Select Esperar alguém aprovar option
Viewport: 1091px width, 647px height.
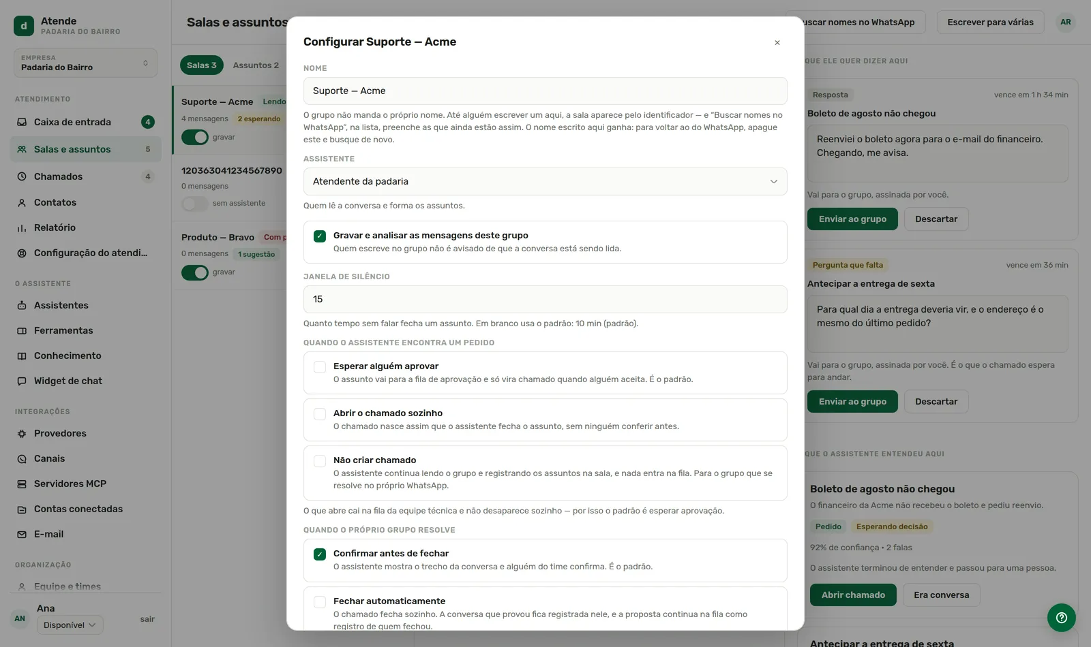(x=320, y=366)
